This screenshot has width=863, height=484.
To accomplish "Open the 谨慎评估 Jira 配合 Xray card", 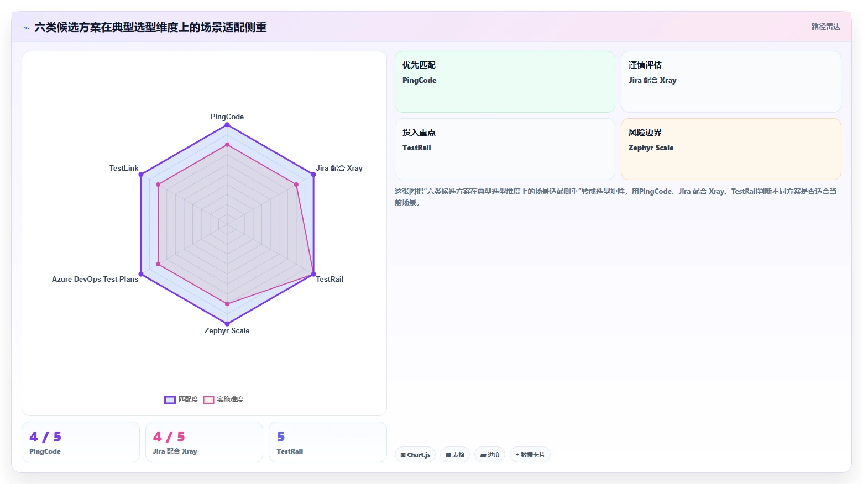I will [731, 82].
